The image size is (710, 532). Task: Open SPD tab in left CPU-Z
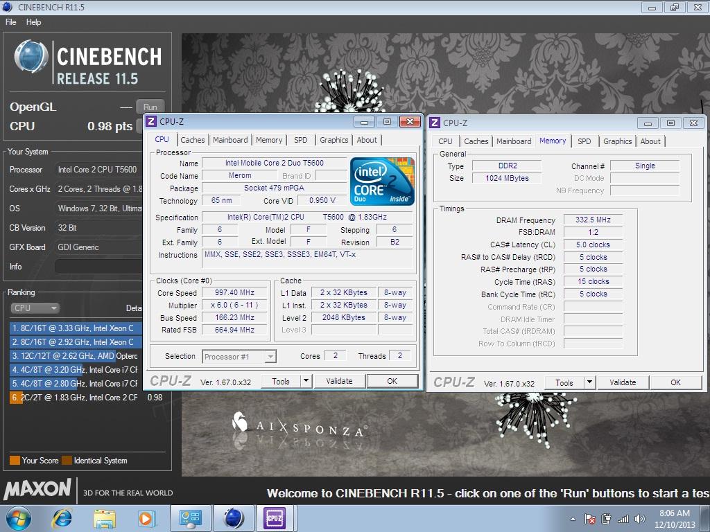[x=301, y=140]
